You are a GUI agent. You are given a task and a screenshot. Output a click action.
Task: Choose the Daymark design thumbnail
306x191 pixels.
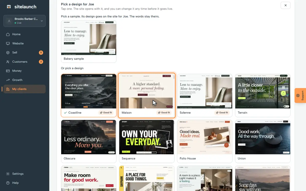(147, 178)
